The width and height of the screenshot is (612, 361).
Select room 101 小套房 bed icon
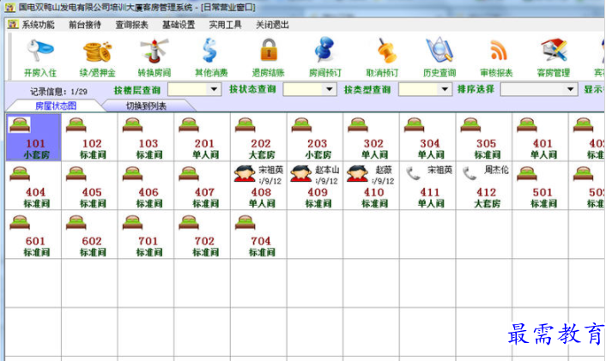pyautogui.click(x=20, y=125)
